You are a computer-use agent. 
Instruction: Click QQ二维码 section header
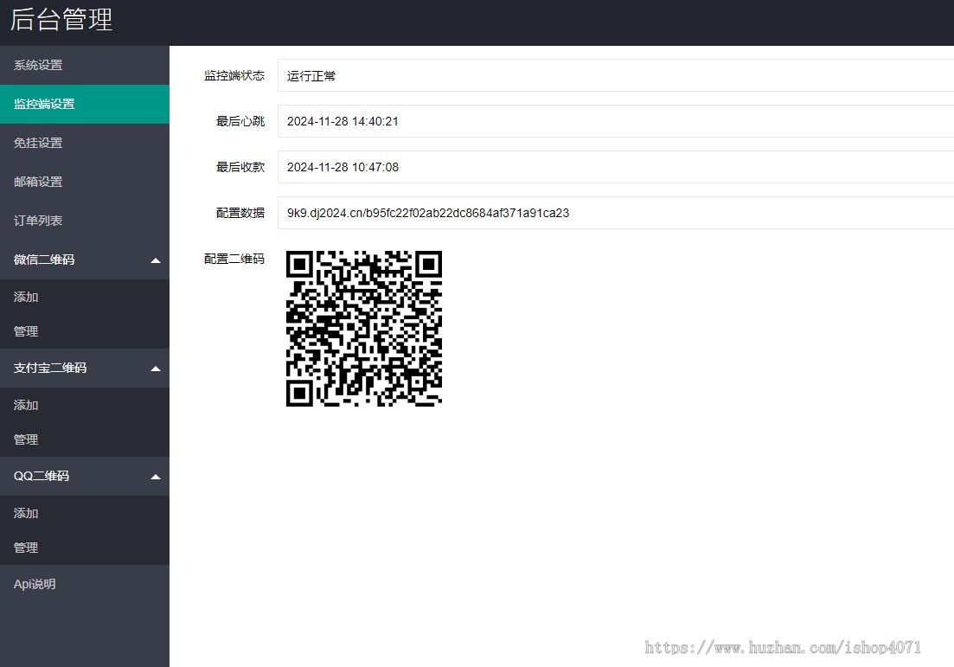click(x=85, y=477)
